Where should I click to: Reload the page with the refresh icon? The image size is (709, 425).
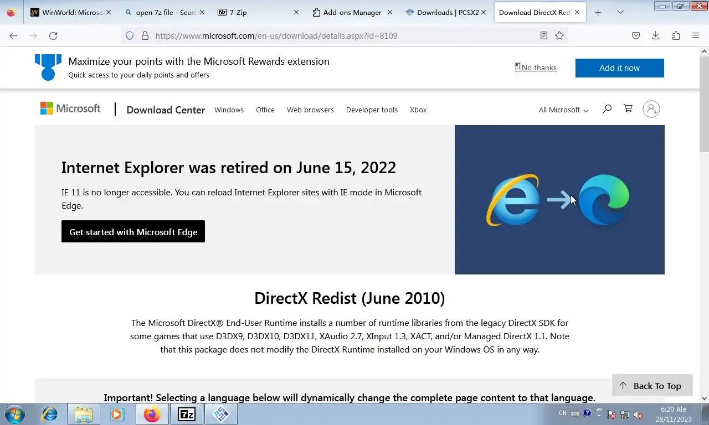point(53,35)
